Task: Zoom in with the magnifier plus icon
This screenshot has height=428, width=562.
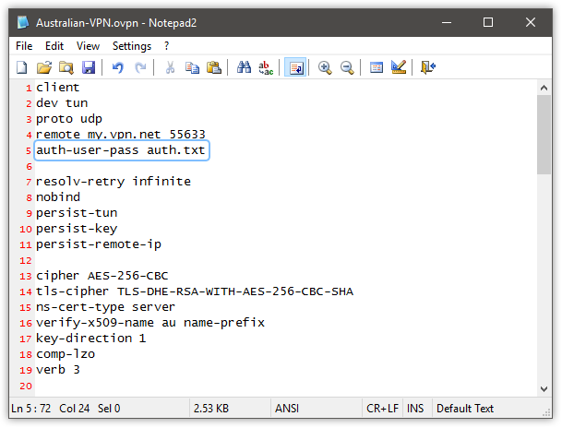Action: coord(325,67)
